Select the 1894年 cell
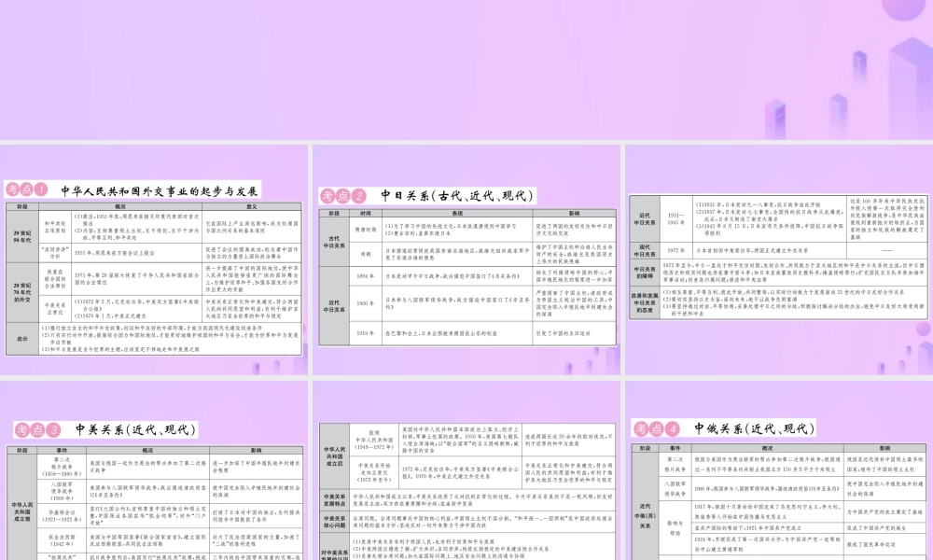The height and width of the screenshot is (560, 933). (366, 276)
